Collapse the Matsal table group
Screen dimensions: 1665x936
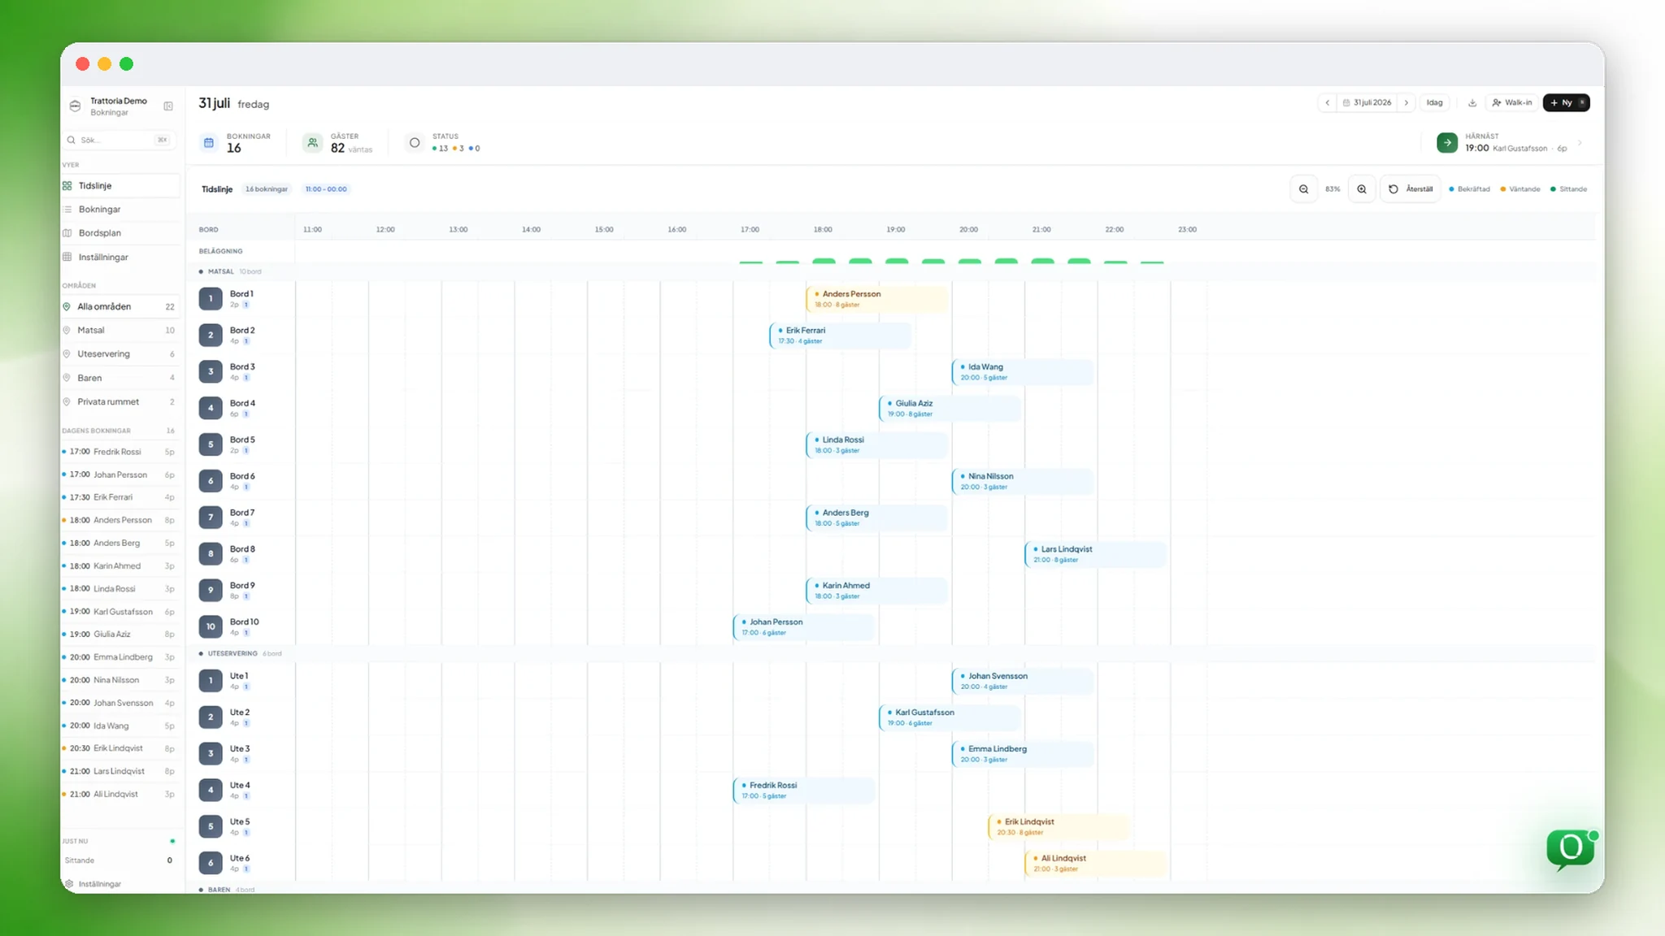230,272
